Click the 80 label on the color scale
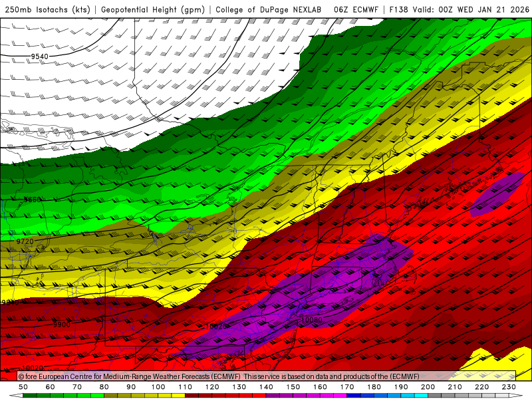The width and height of the screenshot is (532, 399). 104,387
